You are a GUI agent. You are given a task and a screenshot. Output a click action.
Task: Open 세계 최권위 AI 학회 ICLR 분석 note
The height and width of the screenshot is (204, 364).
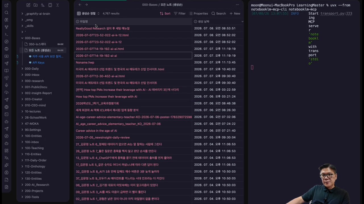(x=107, y=110)
